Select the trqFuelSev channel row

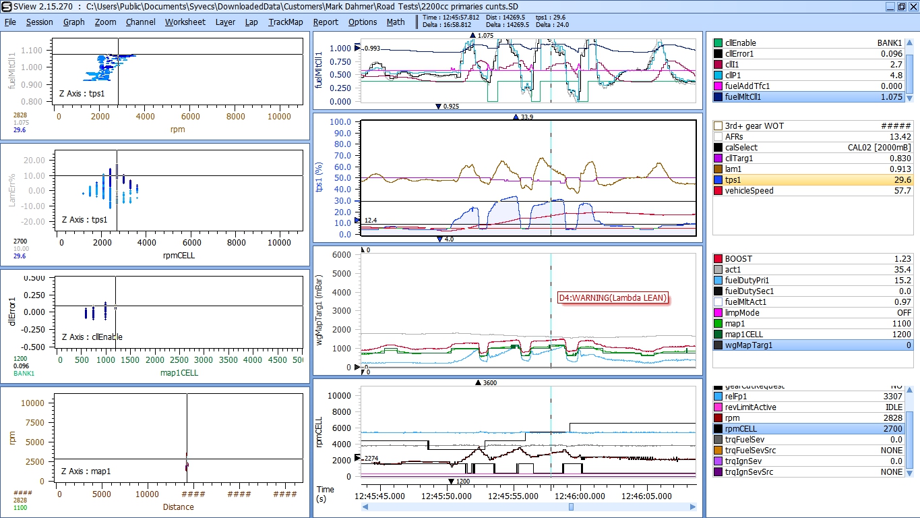click(808, 440)
